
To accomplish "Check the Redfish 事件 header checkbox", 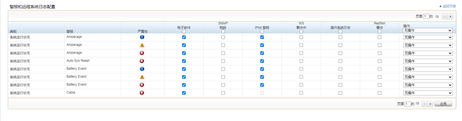I will pos(379,32).
